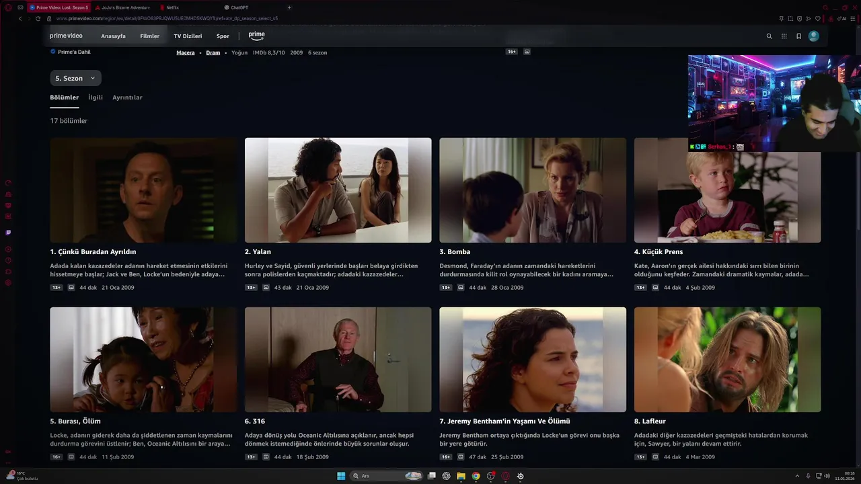Follow the Macera genre link
This screenshot has height=484, width=861.
(x=186, y=52)
